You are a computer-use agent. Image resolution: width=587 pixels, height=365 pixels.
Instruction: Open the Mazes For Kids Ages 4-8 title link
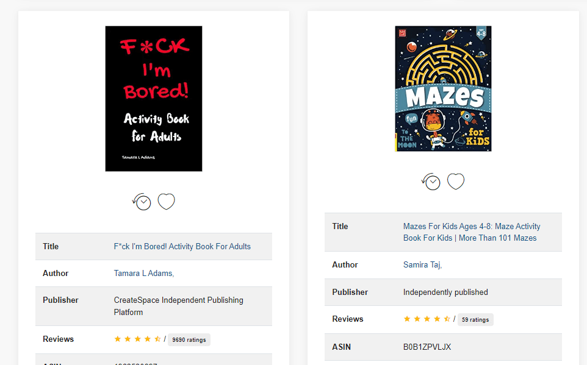tap(472, 232)
